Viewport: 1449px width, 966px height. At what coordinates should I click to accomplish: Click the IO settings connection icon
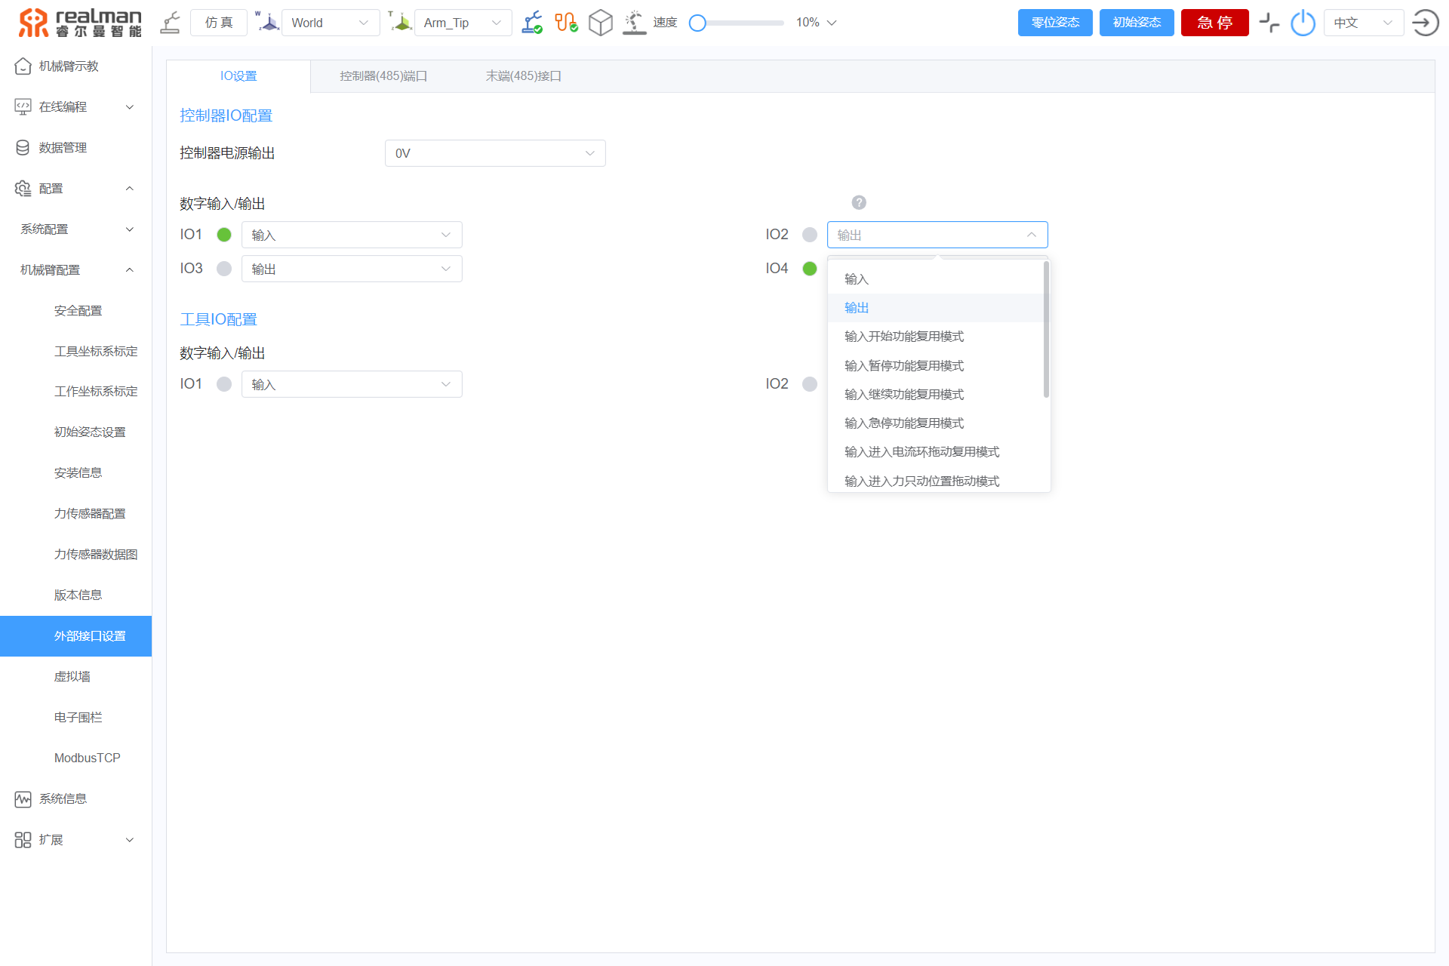coord(564,22)
